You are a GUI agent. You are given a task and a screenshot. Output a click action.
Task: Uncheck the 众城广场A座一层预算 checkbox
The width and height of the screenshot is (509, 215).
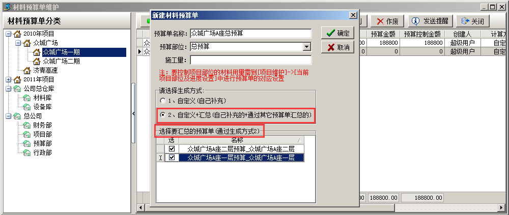pos(172,158)
